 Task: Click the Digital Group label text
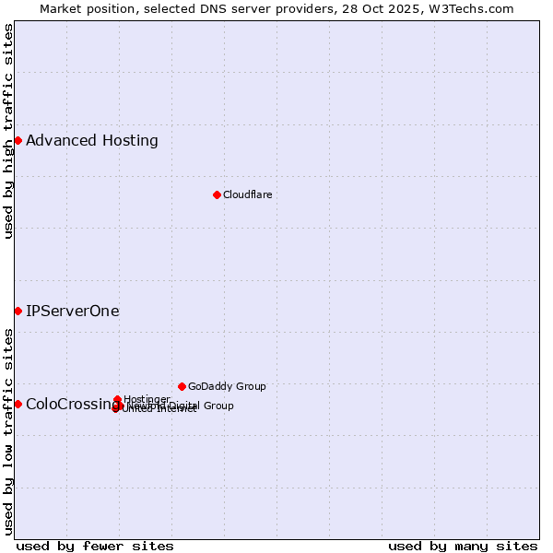point(199,406)
